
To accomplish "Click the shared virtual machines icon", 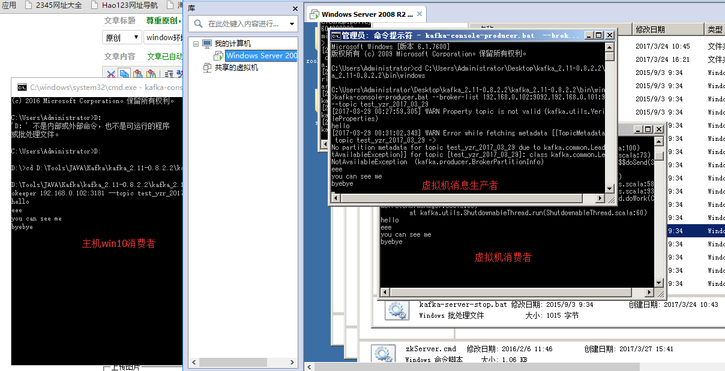I will [x=208, y=68].
